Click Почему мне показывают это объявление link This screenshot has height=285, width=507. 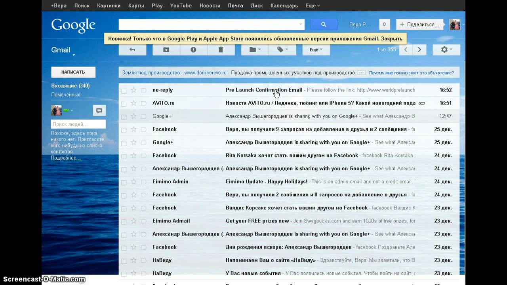pyautogui.click(x=411, y=73)
